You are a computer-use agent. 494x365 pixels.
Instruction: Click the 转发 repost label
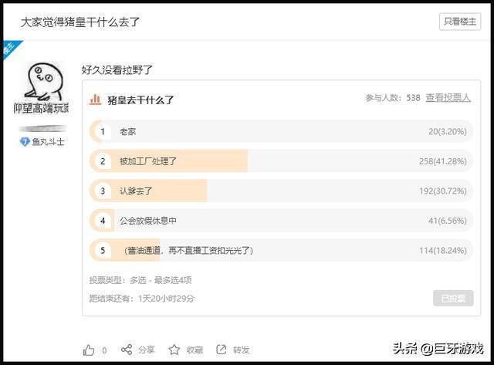(x=242, y=350)
